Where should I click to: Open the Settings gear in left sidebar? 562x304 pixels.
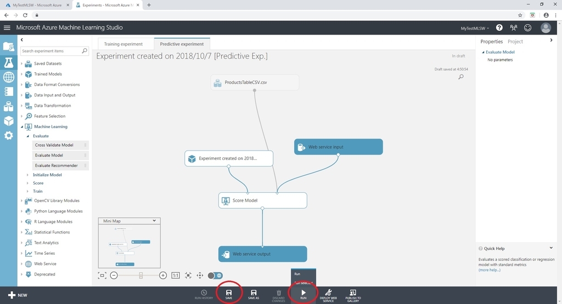point(9,135)
